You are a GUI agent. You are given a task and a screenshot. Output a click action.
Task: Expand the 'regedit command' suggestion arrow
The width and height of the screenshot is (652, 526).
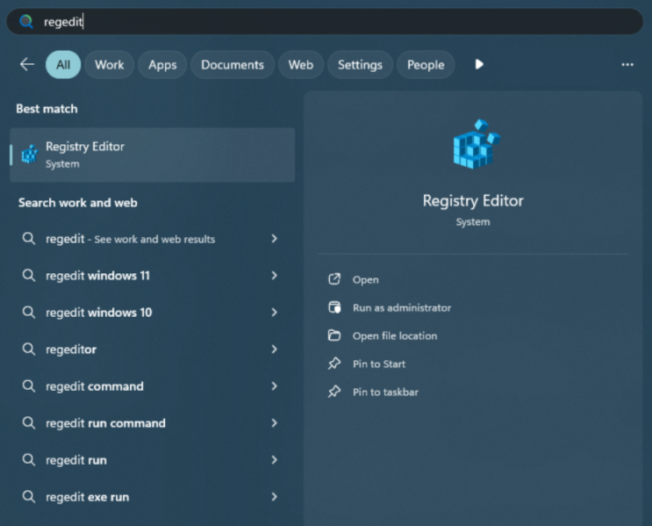pyautogui.click(x=275, y=386)
